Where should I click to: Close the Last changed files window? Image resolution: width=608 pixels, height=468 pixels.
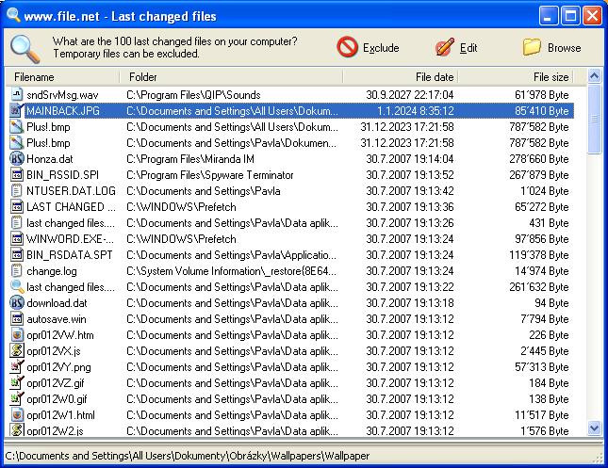[x=593, y=15]
